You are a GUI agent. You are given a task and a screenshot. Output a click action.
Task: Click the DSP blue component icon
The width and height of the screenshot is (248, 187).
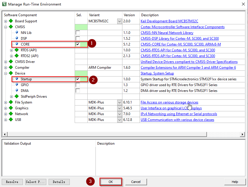tap(17, 38)
